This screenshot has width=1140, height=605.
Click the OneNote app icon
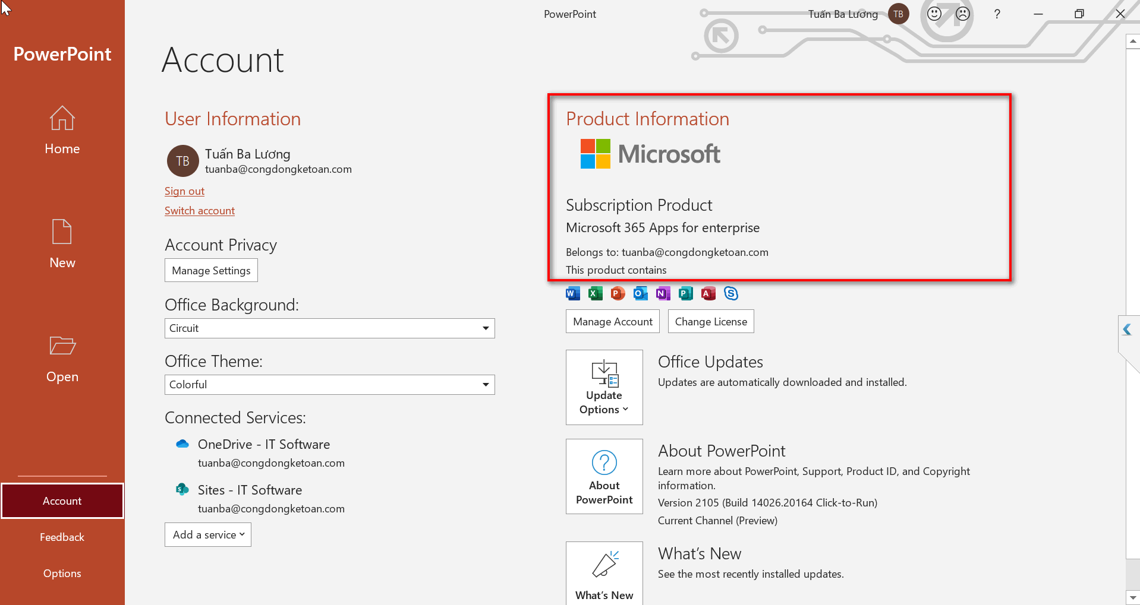tap(663, 293)
